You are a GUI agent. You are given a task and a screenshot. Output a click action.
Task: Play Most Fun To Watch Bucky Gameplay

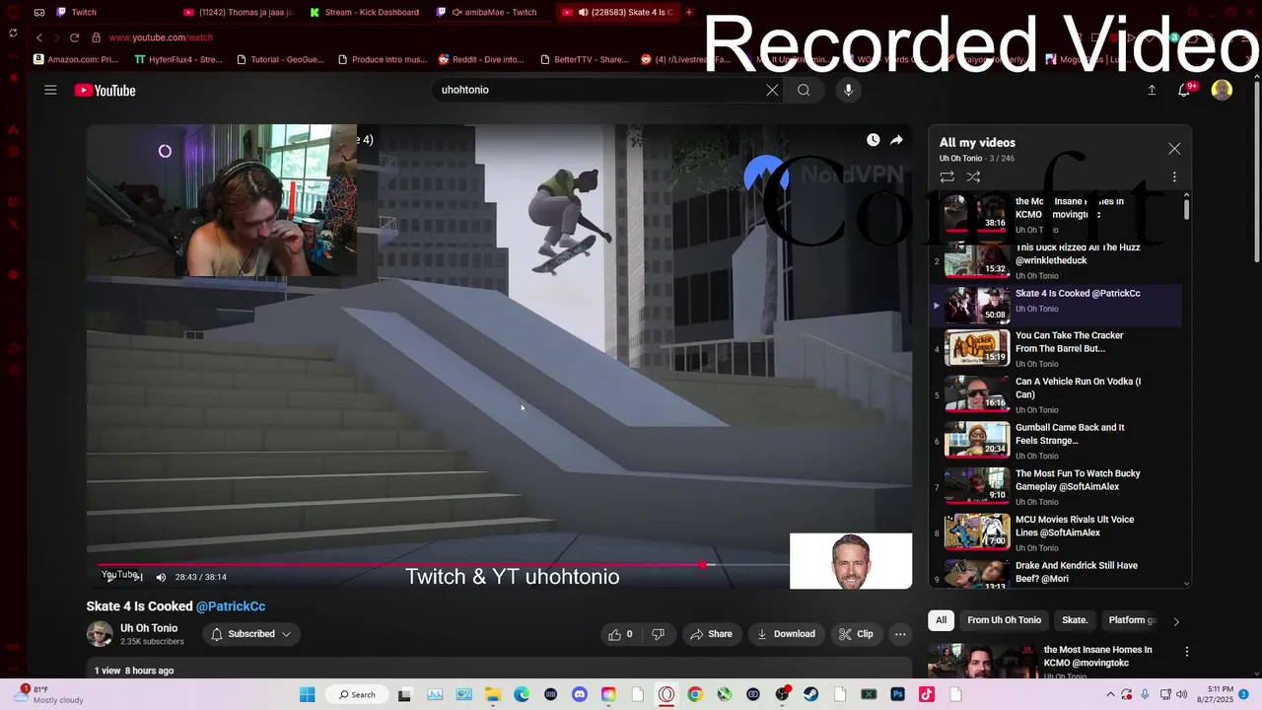point(1055,487)
